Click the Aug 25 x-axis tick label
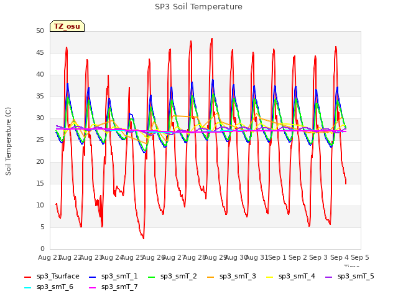This screenshot has height=299, width=398. click(132, 257)
